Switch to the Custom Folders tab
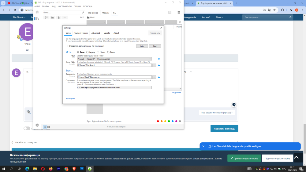The height and width of the screenshot is (172, 306). [81, 33]
